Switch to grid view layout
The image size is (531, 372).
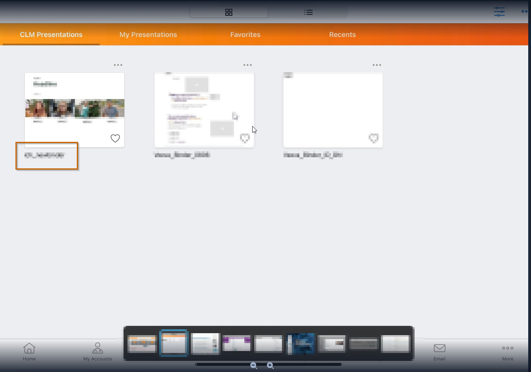pos(229,12)
